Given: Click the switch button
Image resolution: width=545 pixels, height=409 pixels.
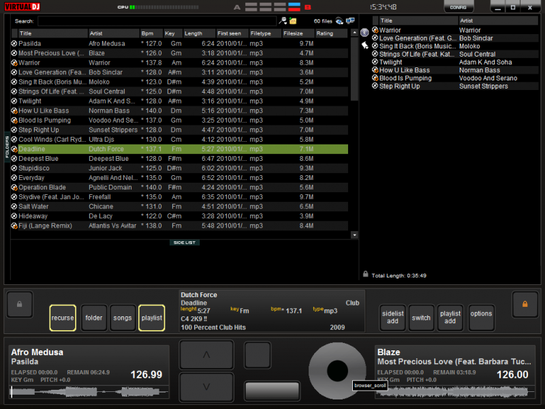Looking at the screenshot, I should pyautogui.click(x=421, y=317).
